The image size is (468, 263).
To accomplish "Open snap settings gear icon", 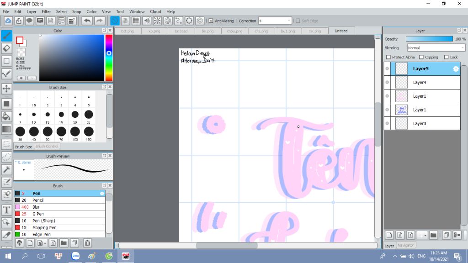I will pos(200,21).
